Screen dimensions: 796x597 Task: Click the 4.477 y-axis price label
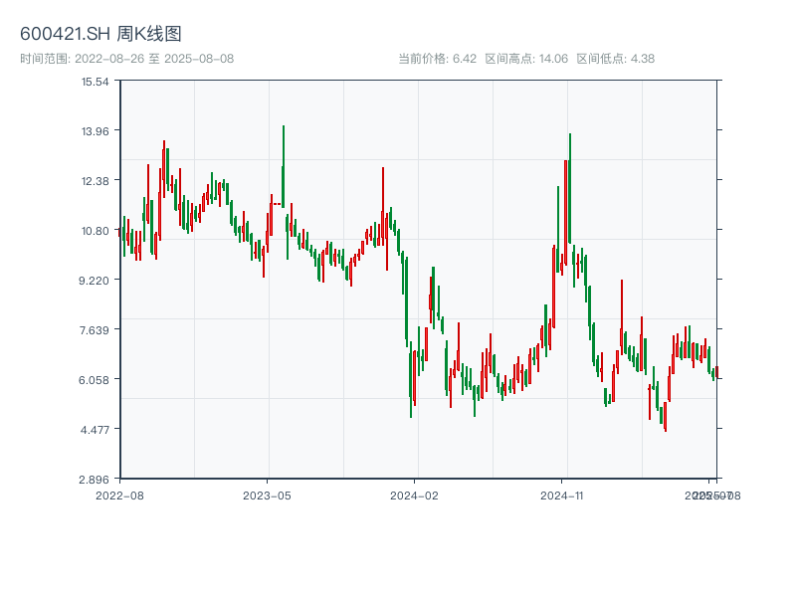pos(96,429)
